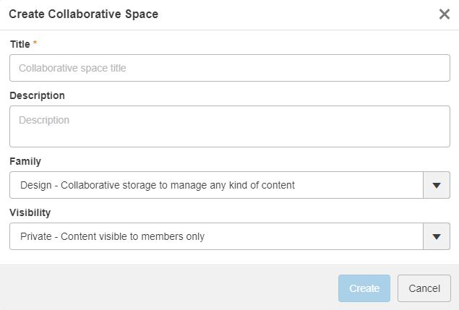The height and width of the screenshot is (310, 459).
Task: Select the Private - Content visible text
Action: pos(112,236)
